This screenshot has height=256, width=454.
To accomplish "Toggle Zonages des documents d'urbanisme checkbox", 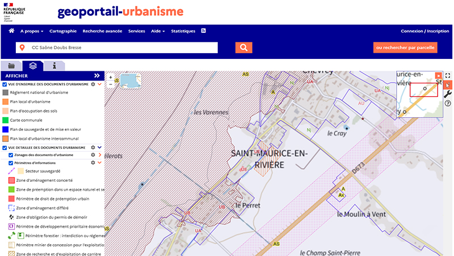I will tap(11, 155).
